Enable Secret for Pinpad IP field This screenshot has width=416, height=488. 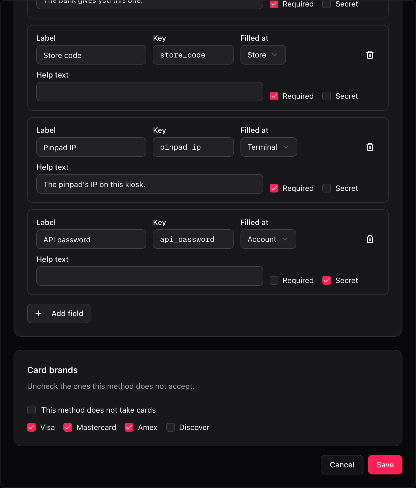tap(327, 188)
